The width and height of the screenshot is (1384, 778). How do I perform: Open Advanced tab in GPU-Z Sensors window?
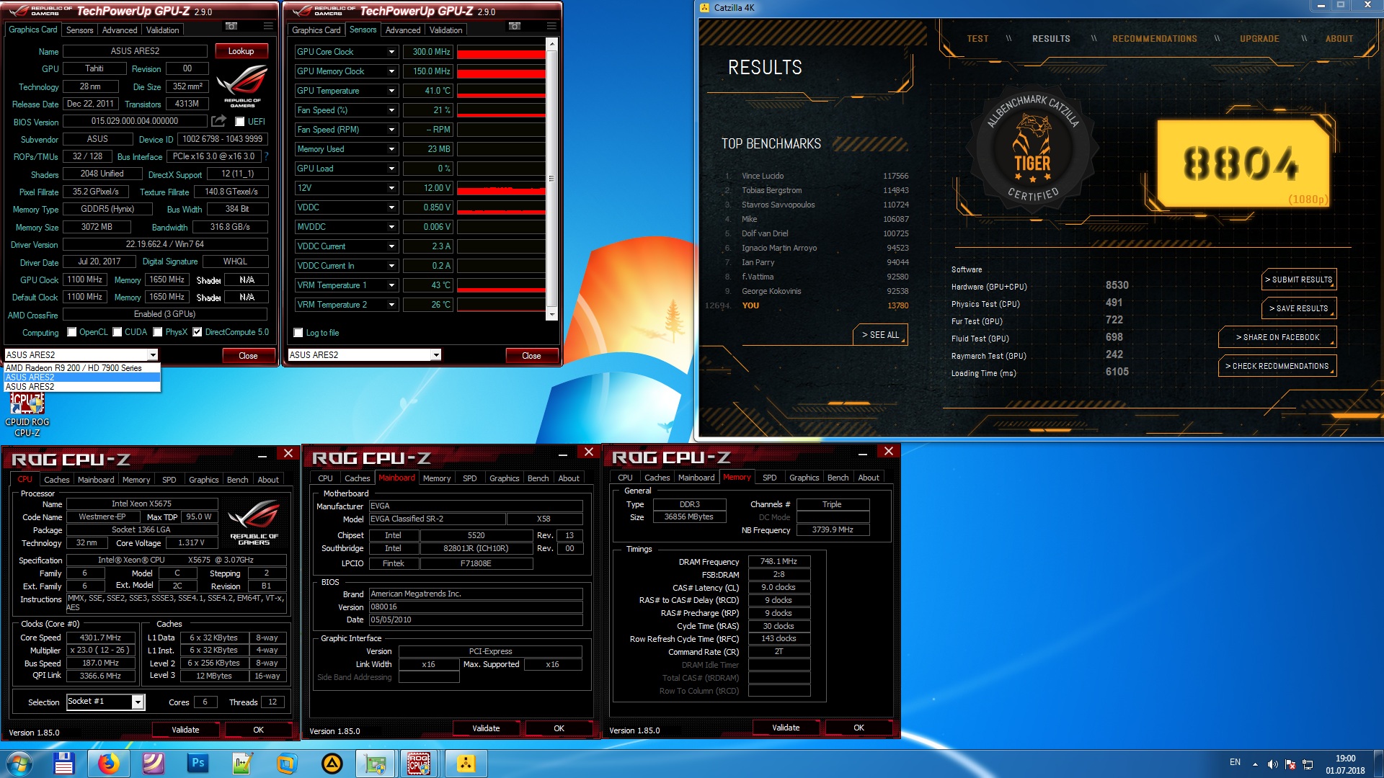pos(403,30)
